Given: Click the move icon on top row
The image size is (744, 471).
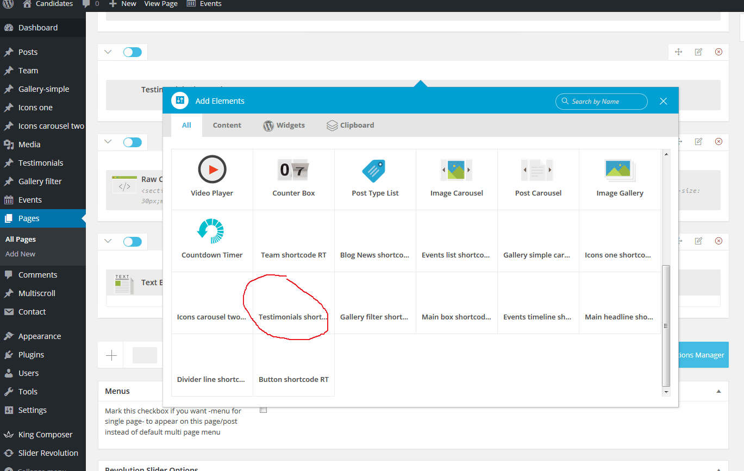Looking at the screenshot, I should 678,52.
